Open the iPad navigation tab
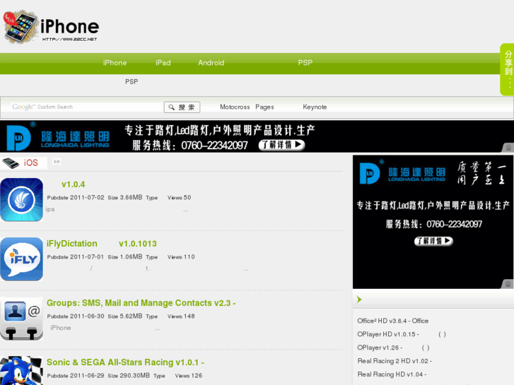This screenshot has width=514, height=385. click(x=163, y=63)
